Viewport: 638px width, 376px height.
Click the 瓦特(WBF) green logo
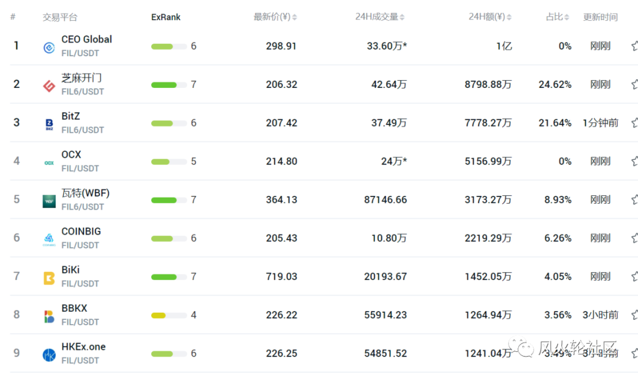(49, 201)
